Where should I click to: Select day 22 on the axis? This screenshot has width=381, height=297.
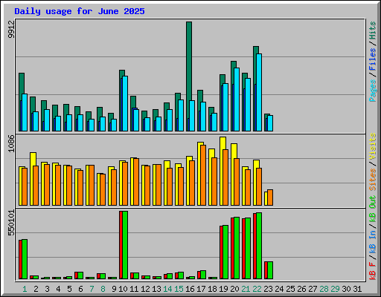(257, 289)
